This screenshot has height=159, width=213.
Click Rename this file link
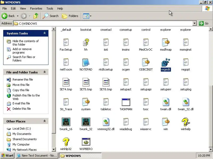click(23, 79)
